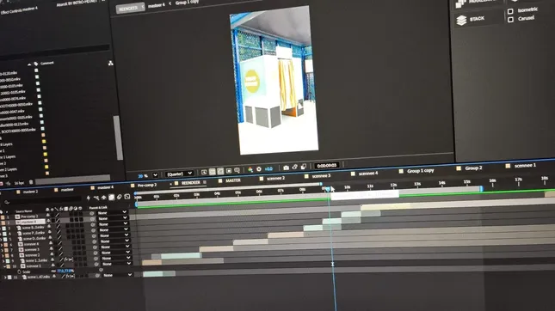Toggle the transparency grid icon in viewer
Image resolution: width=555 pixels, height=311 pixels.
click(213, 172)
